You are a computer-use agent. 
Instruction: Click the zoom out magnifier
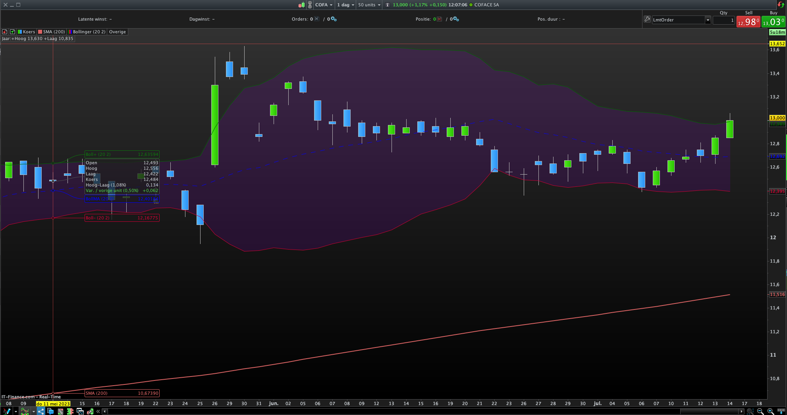point(760,411)
